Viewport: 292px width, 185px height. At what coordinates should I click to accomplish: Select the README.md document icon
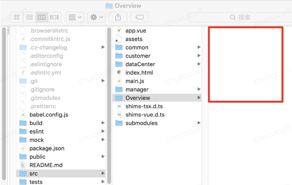click(23, 165)
